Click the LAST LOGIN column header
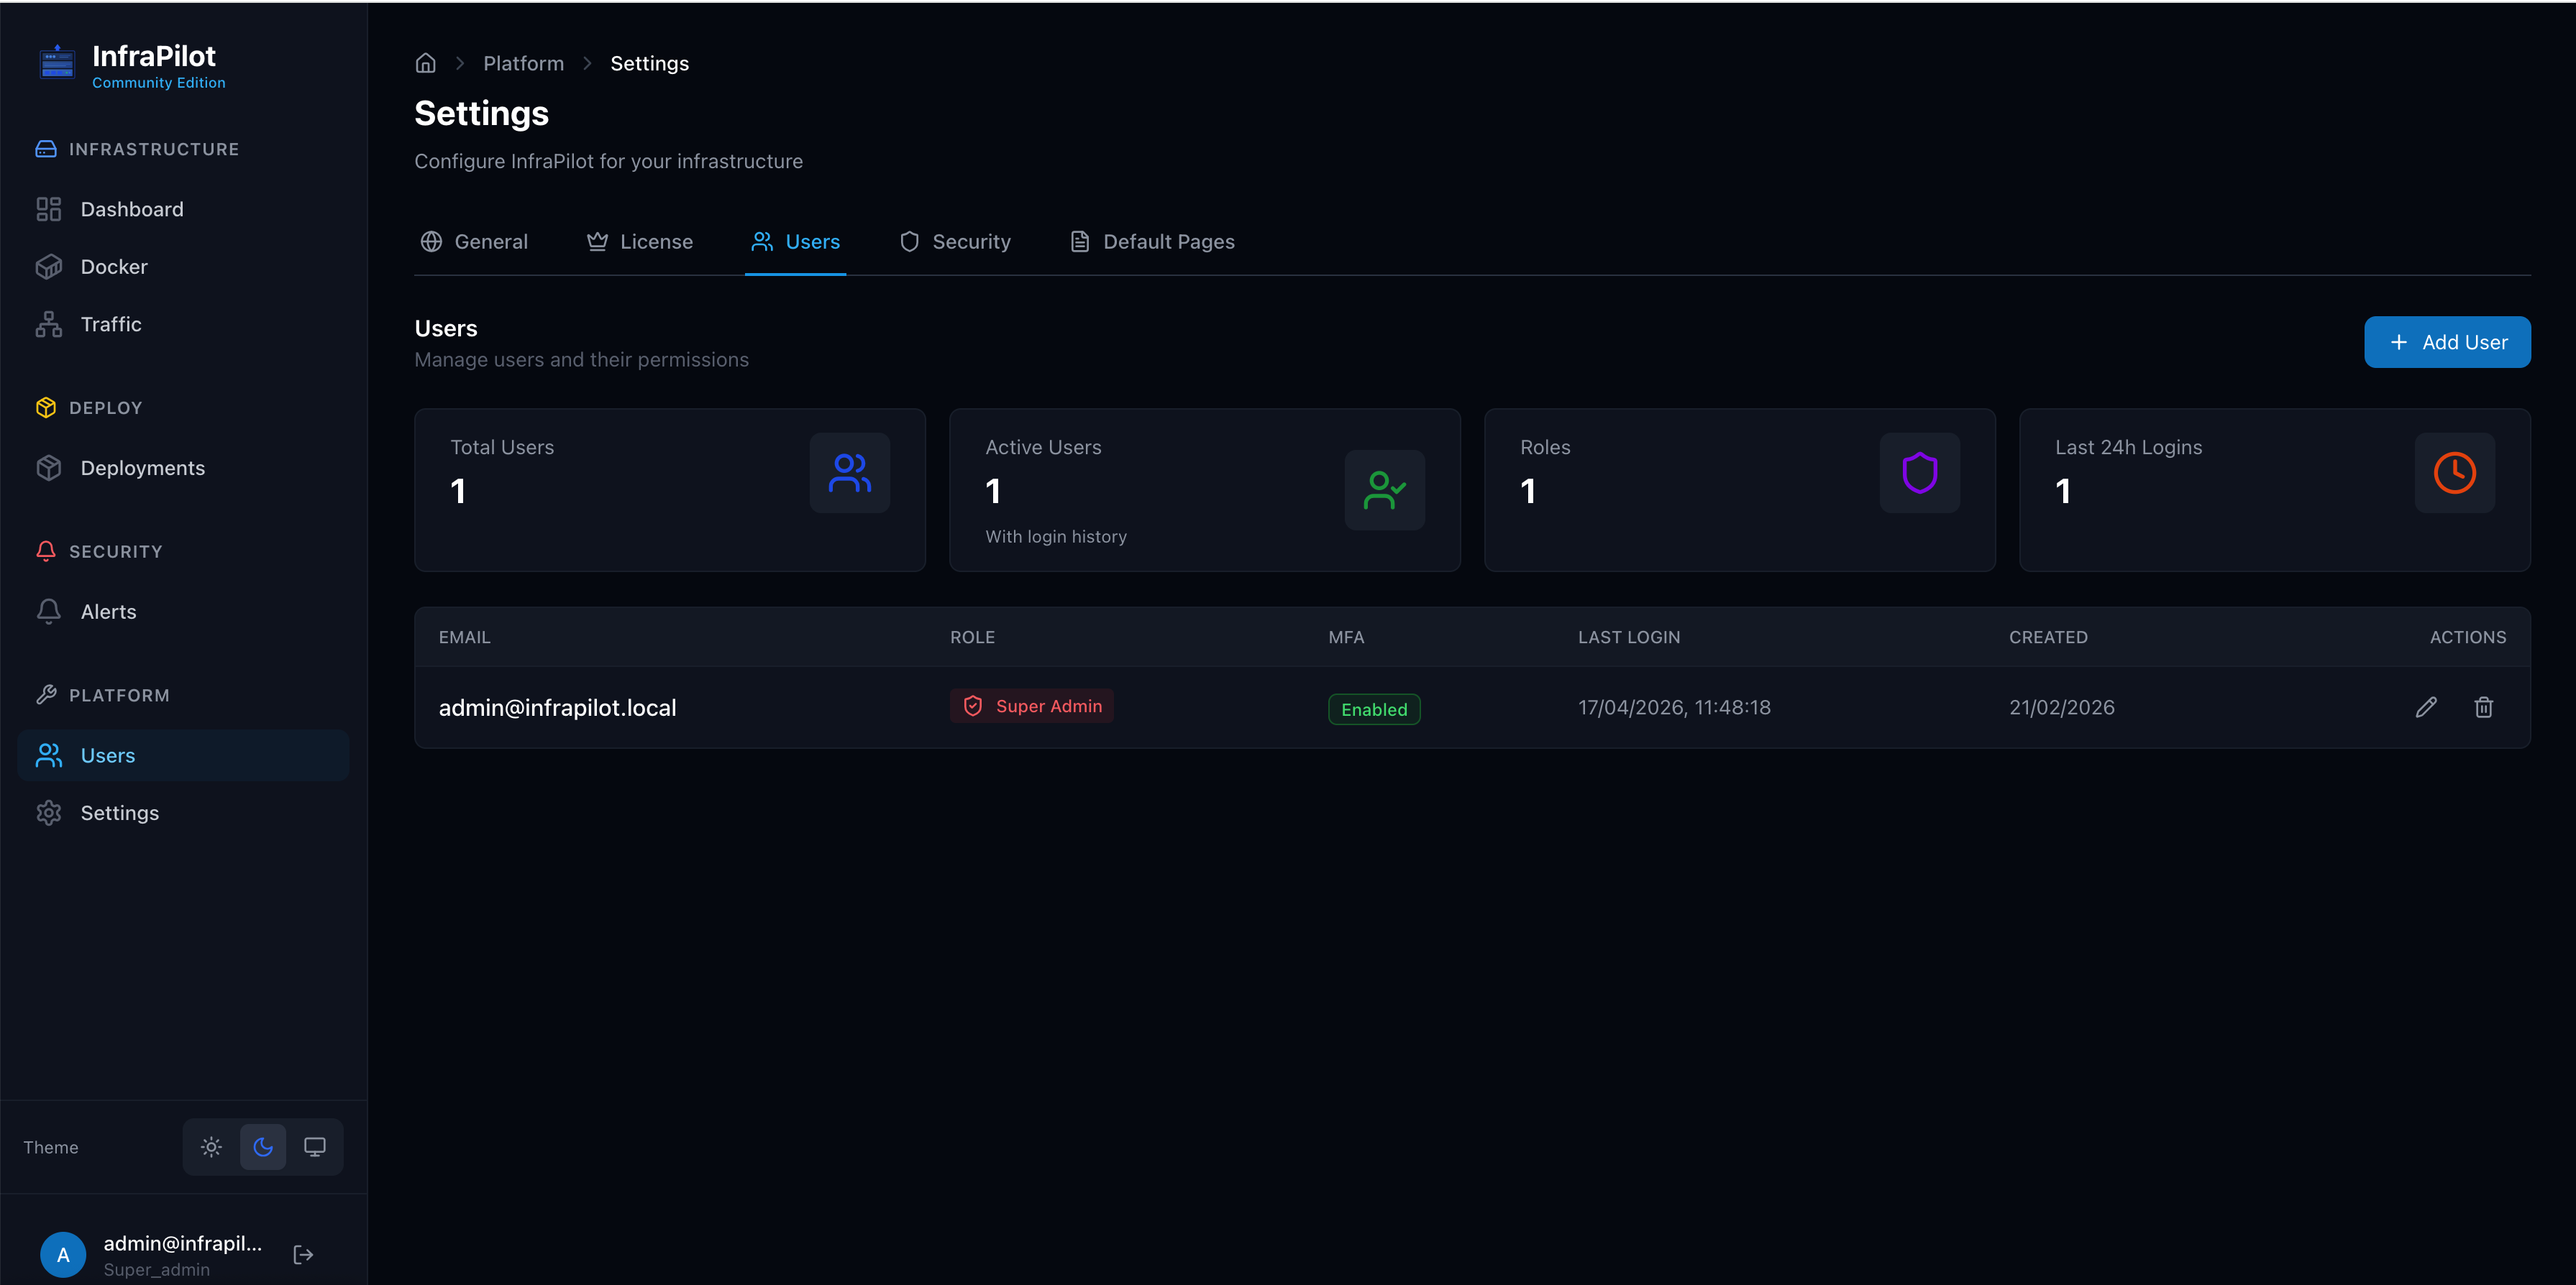The width and height of the screenshot is (2576, 1285). tap(1629, 637)
